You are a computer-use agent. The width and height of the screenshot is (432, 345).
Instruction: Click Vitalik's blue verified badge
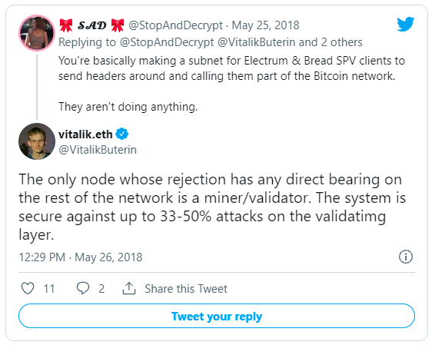pyautogui.click(x=121, y=134)
